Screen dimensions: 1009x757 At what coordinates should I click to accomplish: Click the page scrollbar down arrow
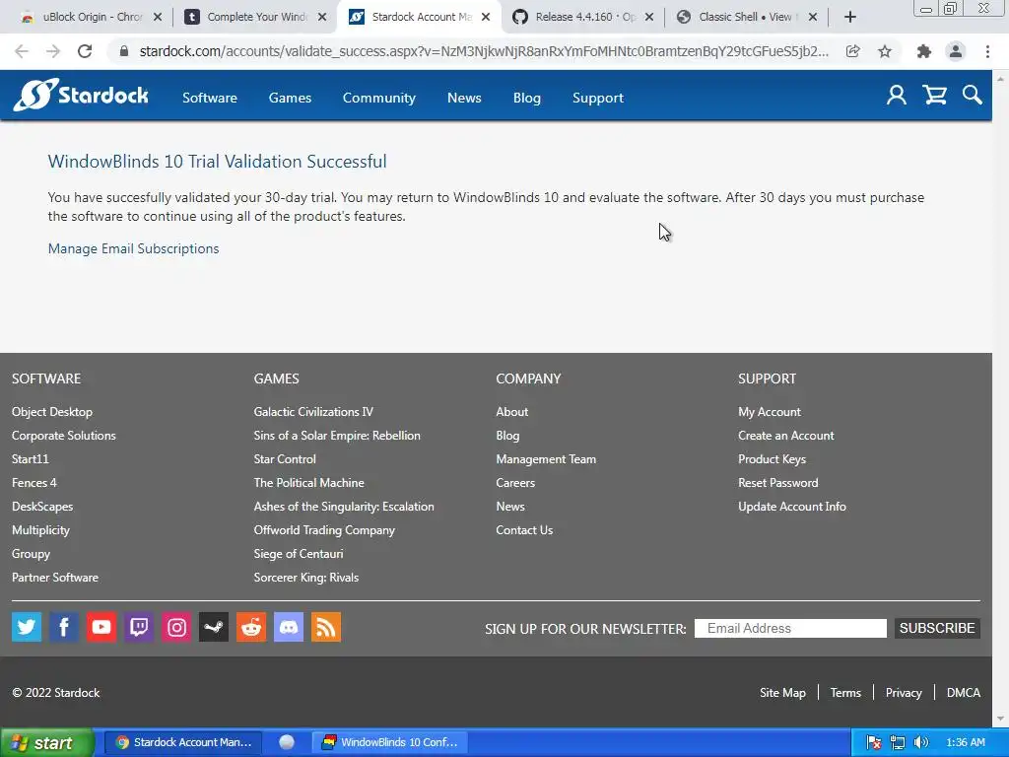[x=1001, y=719]
